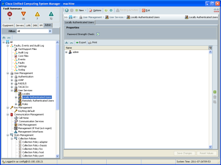
Task: Collapse the Faults, Events and Audit Log node
Action: pos(8,46)
